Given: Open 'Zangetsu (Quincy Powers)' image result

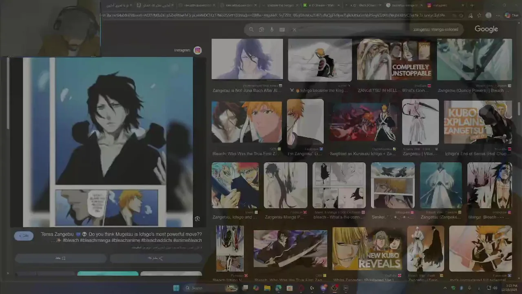Looking at the screenshot, I should tap(474, 60).
